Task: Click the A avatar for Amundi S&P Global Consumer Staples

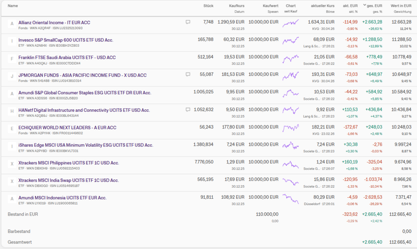Action: click(x=12, y=94)
